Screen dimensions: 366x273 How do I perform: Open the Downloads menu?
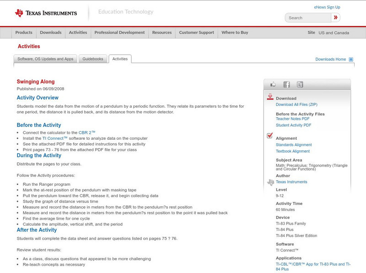(51, 32)
